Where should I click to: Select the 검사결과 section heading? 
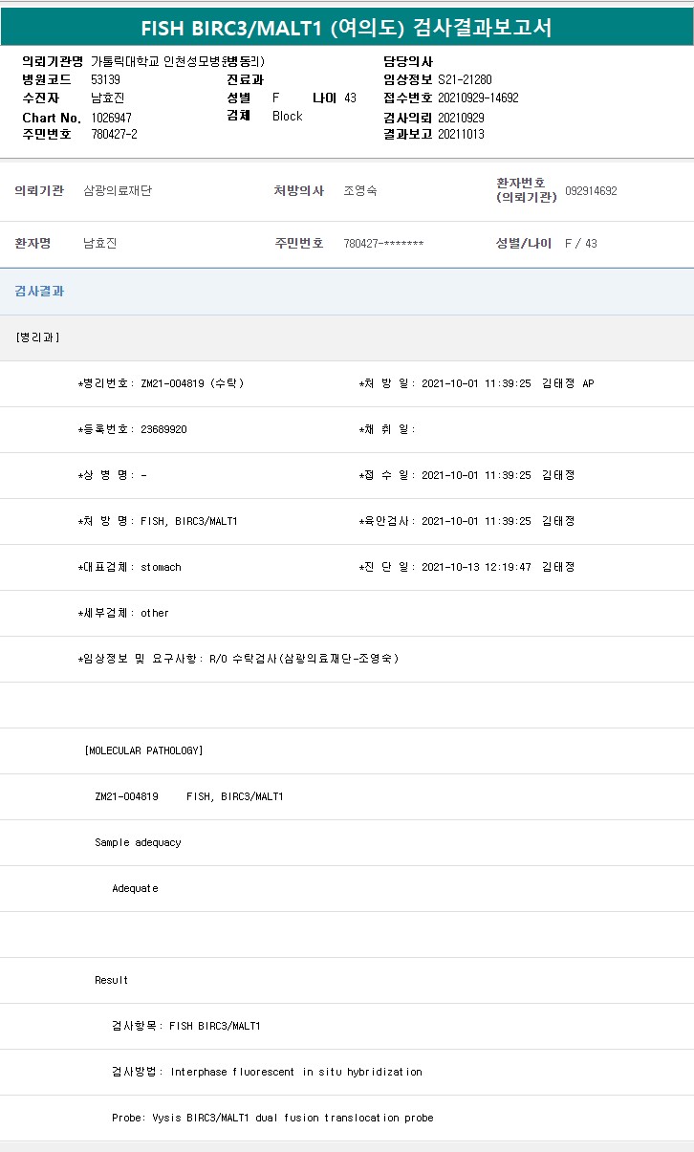(39, 291)
